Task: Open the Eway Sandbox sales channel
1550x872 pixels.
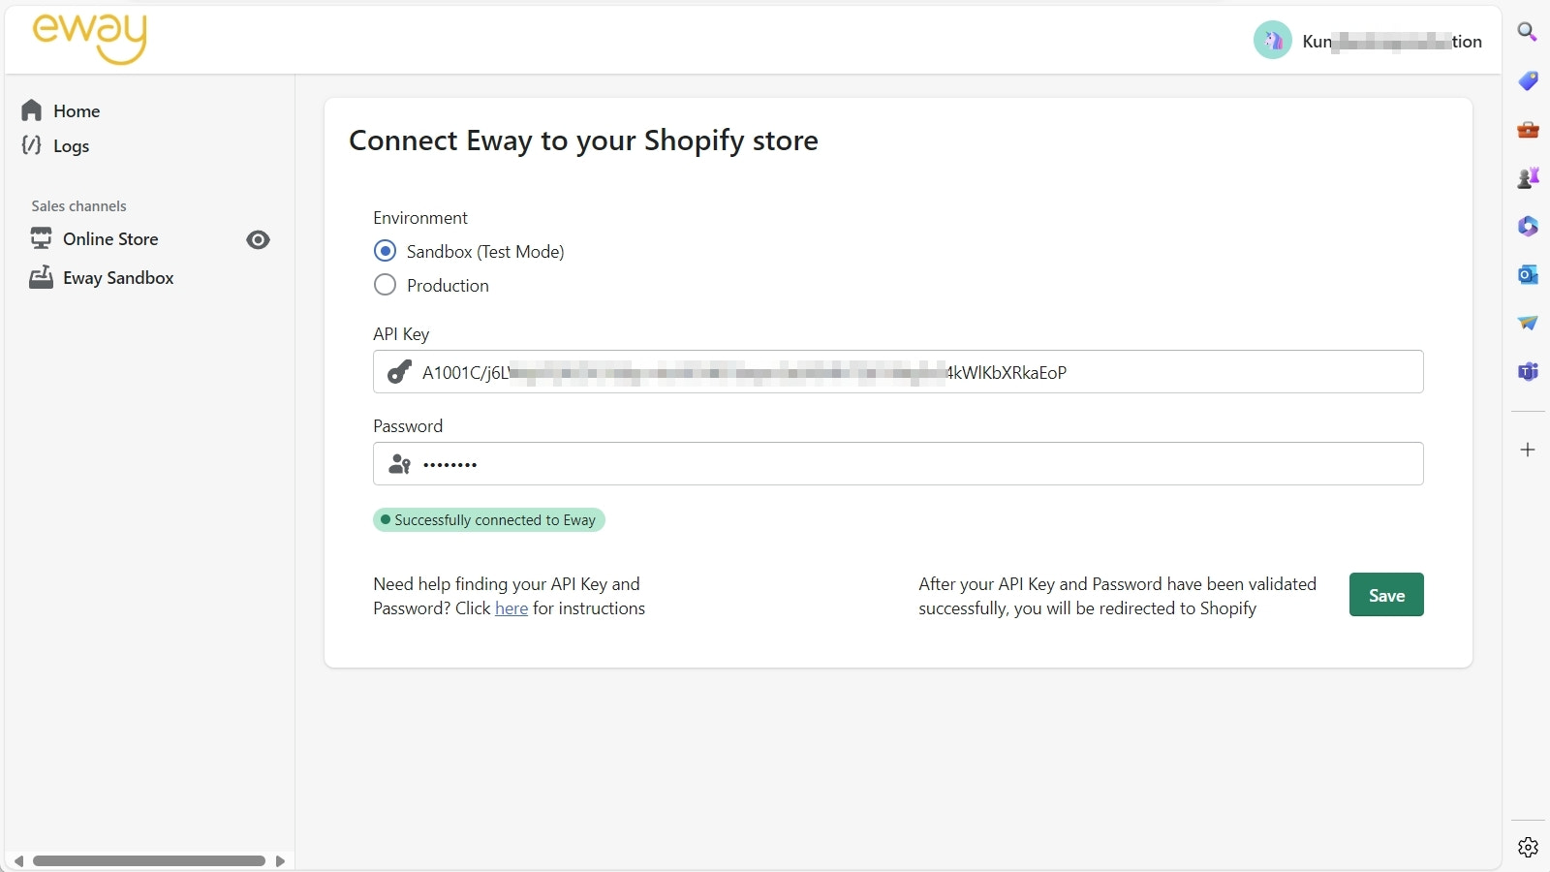Action: (118, 278)
